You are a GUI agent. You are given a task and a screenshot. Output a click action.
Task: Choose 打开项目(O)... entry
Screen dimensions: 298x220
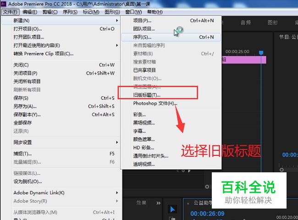pos(61,29)
